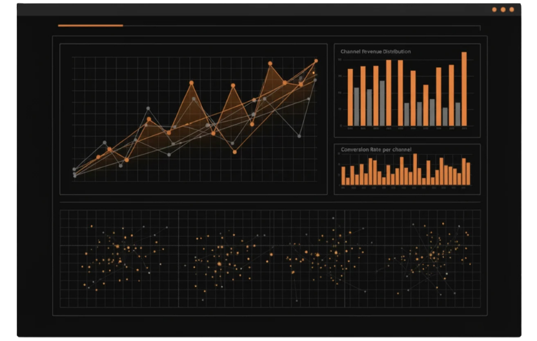Screen dimensions: 537x341
Task: Open the second scatter plot panel from left
Action: pos(226,258)
